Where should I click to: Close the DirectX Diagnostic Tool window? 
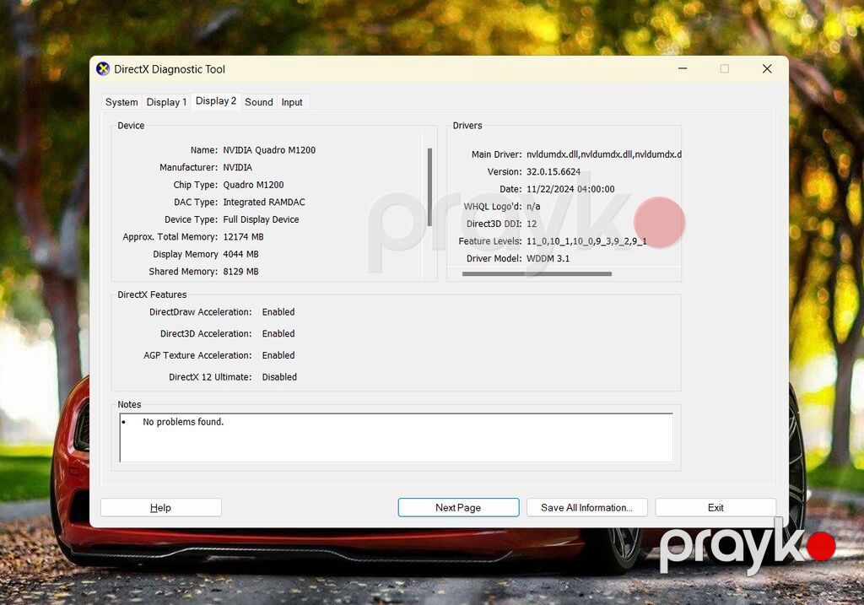tap(767, 69)
